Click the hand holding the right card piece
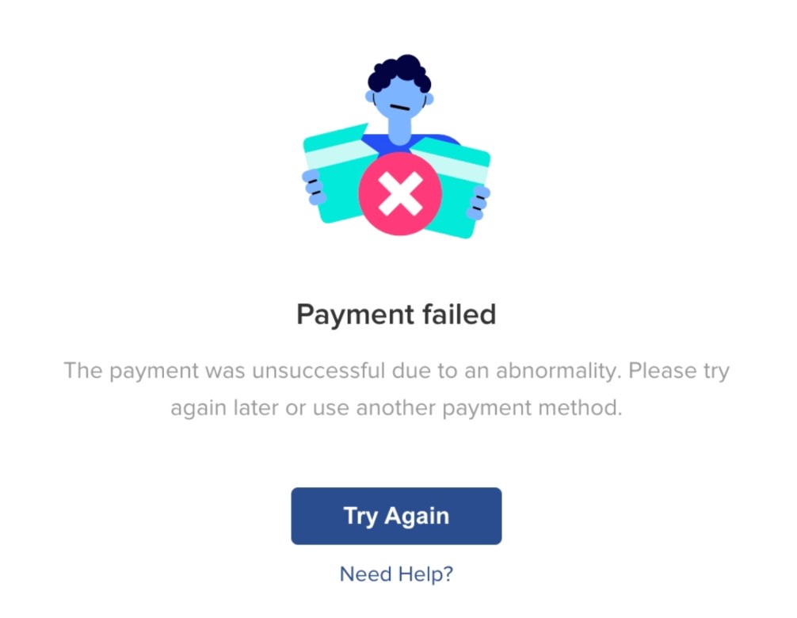 click(479, 203)
